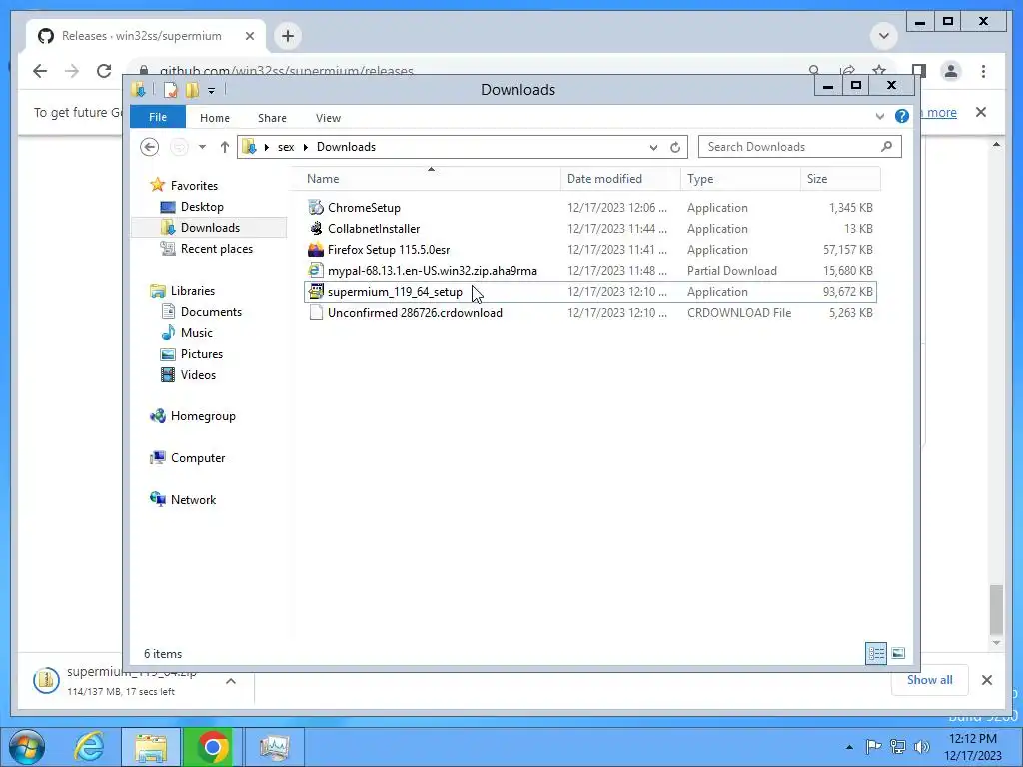Open new Chrome tab
This screenshot has height=767, width=1023.
coord(288,36)
